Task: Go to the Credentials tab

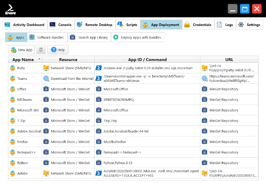Action: click(198, 25)
